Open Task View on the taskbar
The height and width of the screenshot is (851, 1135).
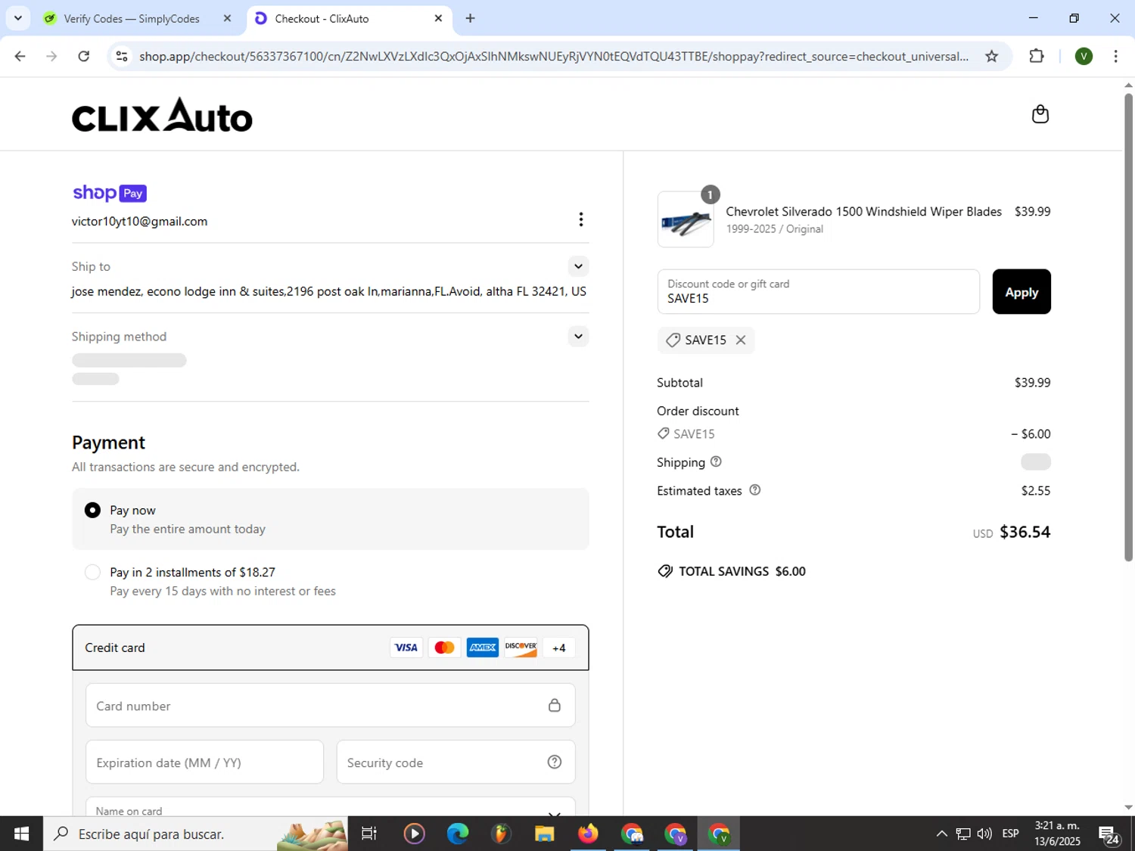369,834
